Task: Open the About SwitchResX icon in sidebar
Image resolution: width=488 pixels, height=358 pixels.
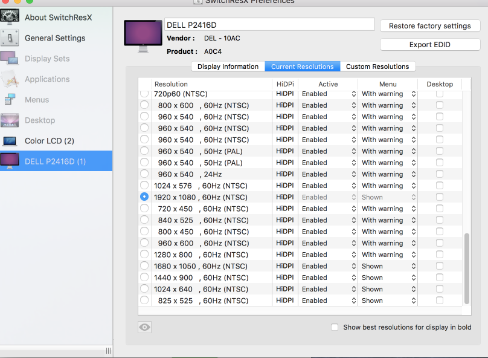Action: (10, 17)
